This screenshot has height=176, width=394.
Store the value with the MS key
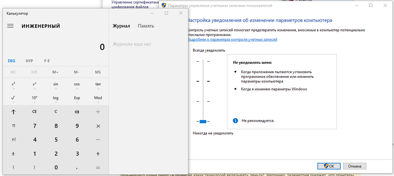click(x=98, y=72)
